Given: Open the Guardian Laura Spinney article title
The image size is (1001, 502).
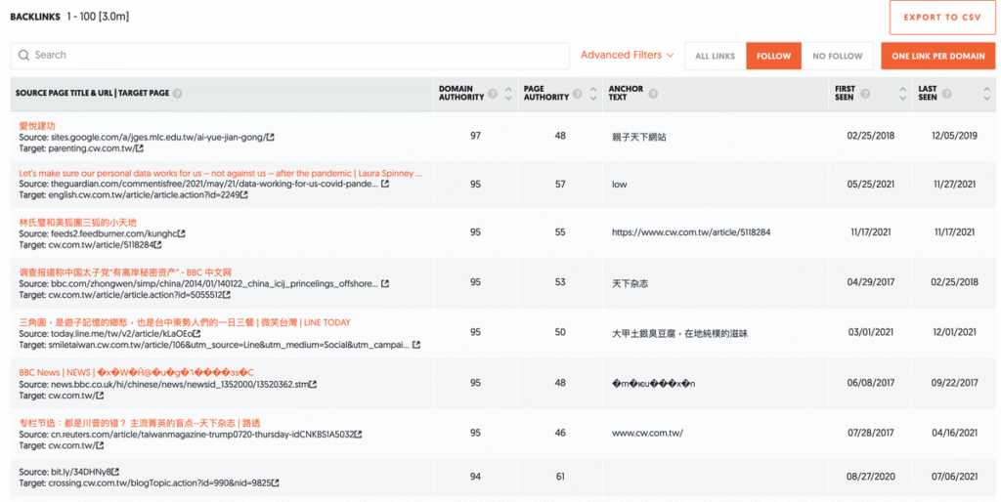Looking at the screenshot, I should tap(220, 173).
